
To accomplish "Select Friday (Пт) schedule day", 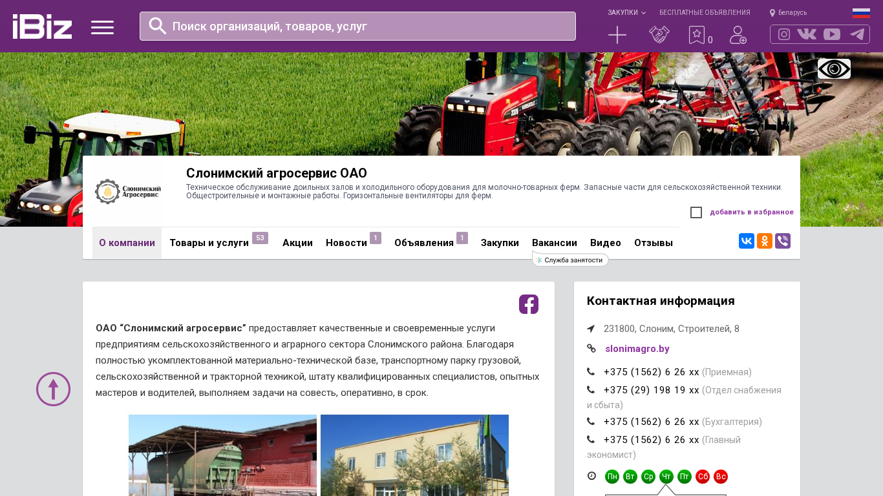I will tap(685, 477).
